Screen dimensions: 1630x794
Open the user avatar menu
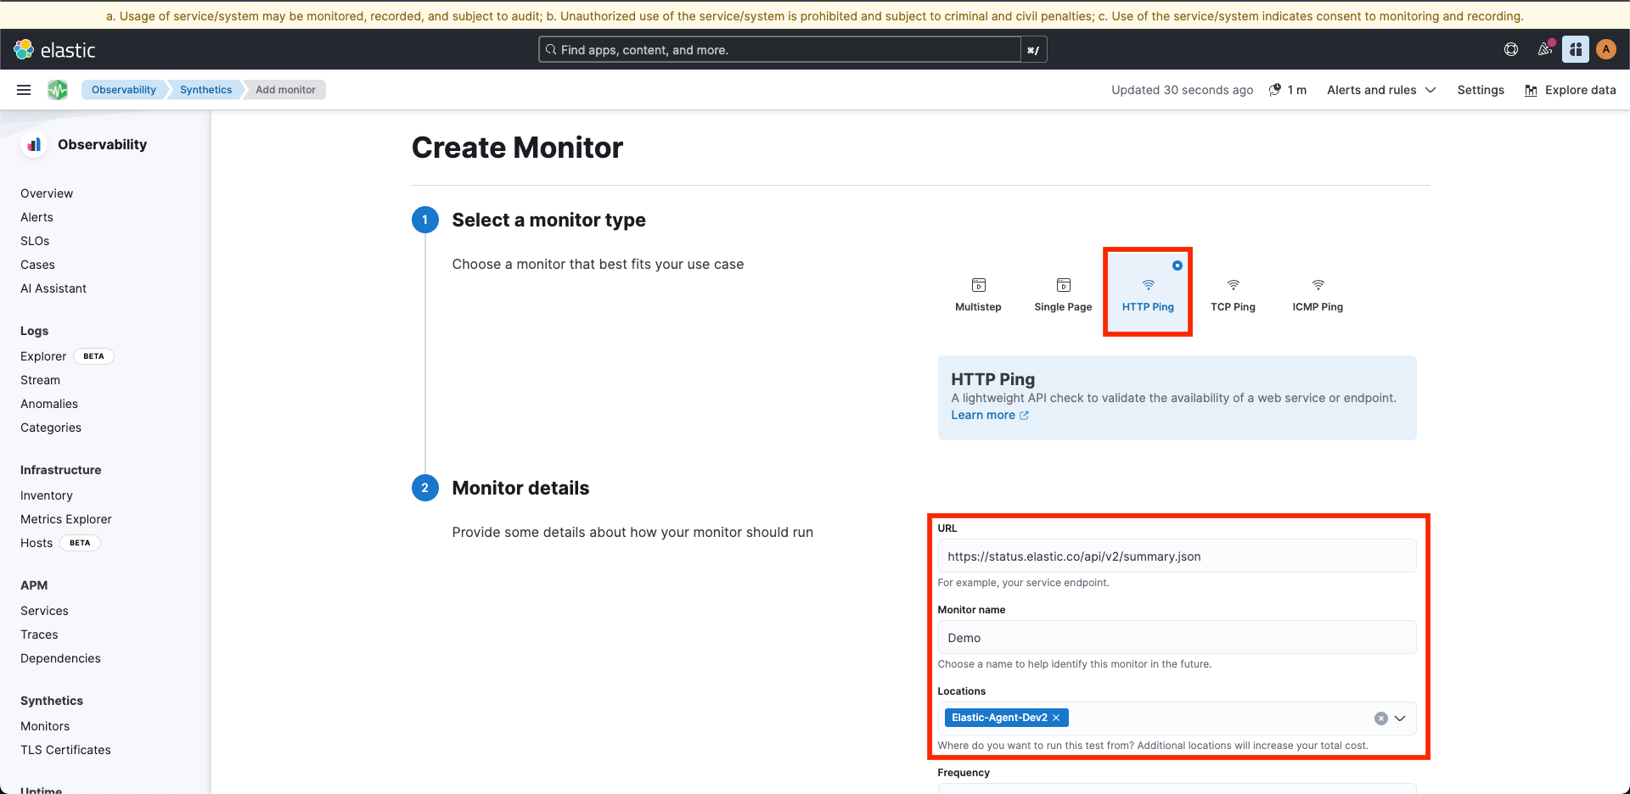click(1605, 50)
